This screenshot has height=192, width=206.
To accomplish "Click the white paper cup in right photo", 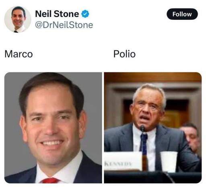I will [x=169, y=162].
